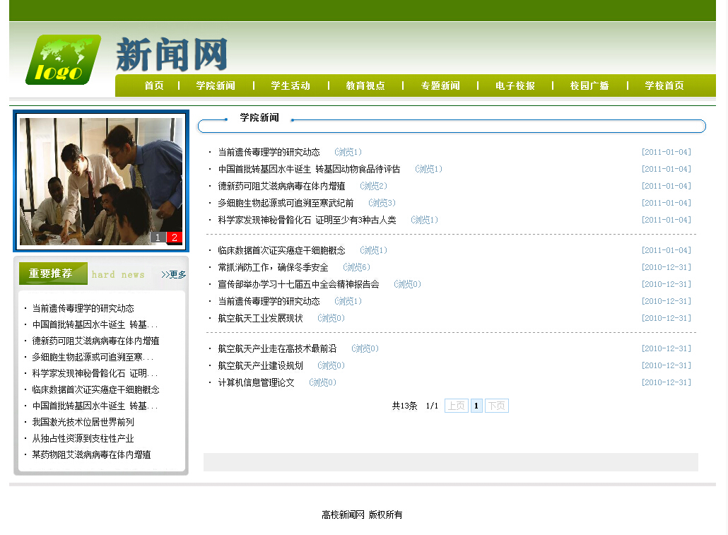
Task: Open sidebar item 多细胞生物起源或可追溯至寒...
Action: [93, 357]
